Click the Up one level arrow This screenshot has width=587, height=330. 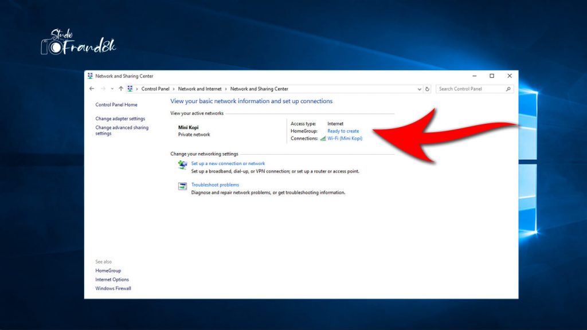(120, 89)
